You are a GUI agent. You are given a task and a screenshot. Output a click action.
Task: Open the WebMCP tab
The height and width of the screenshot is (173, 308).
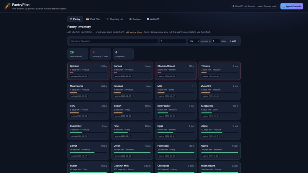tap(153, 19)
